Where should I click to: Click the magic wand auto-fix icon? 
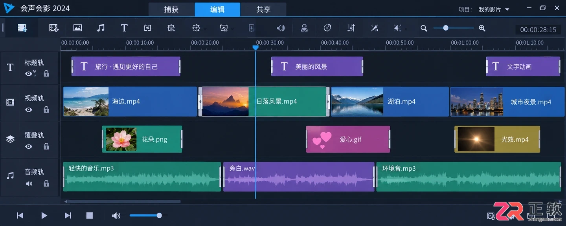(x=375, y=28)
